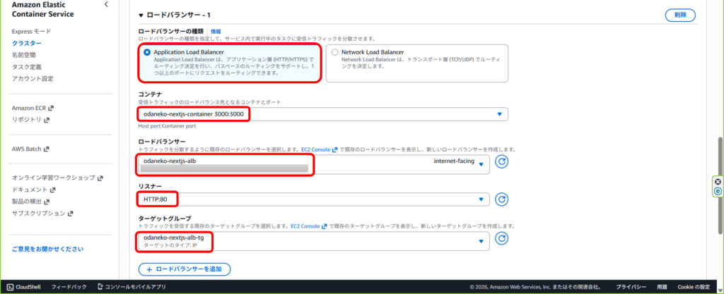Image resolution: width=724 pixels, height=294 pixels.
Task: Refresh the target group list
Action: pyautogui.click(x=501, y=240)
